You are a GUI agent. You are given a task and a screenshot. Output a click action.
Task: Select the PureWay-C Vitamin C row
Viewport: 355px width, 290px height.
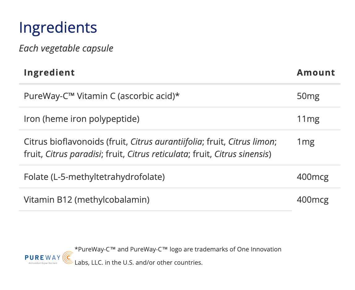tap(180, 96)
